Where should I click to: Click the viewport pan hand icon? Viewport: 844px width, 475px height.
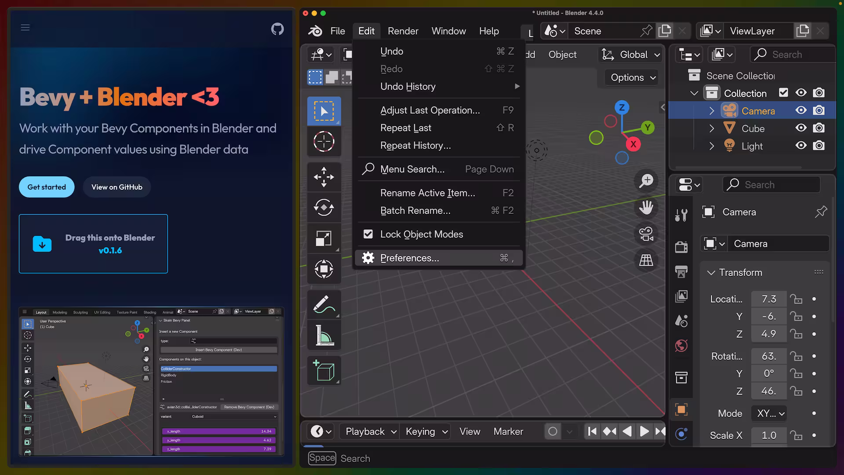pos(646,207)
